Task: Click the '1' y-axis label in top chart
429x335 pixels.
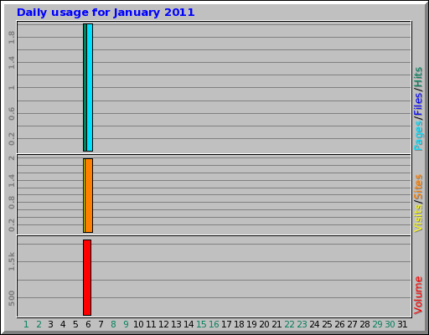Action: [12, 88]
